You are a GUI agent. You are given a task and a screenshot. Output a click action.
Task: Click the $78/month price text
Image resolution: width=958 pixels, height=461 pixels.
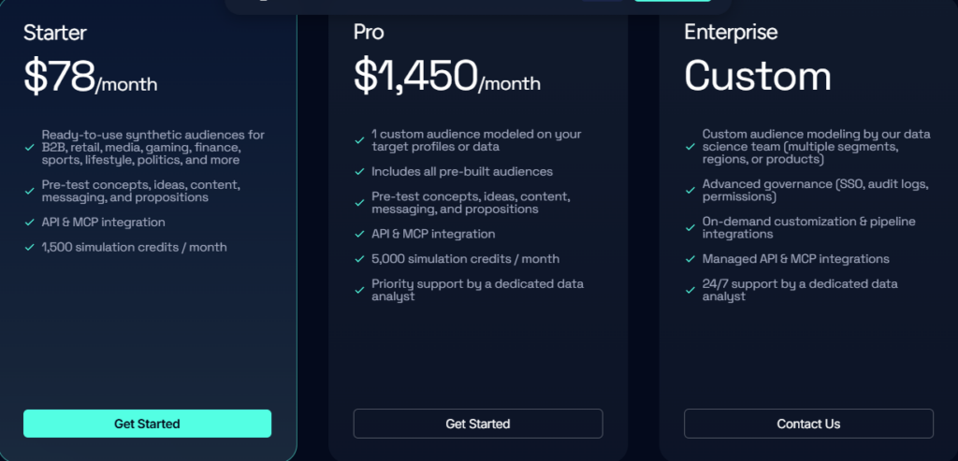tap(91, 77)
